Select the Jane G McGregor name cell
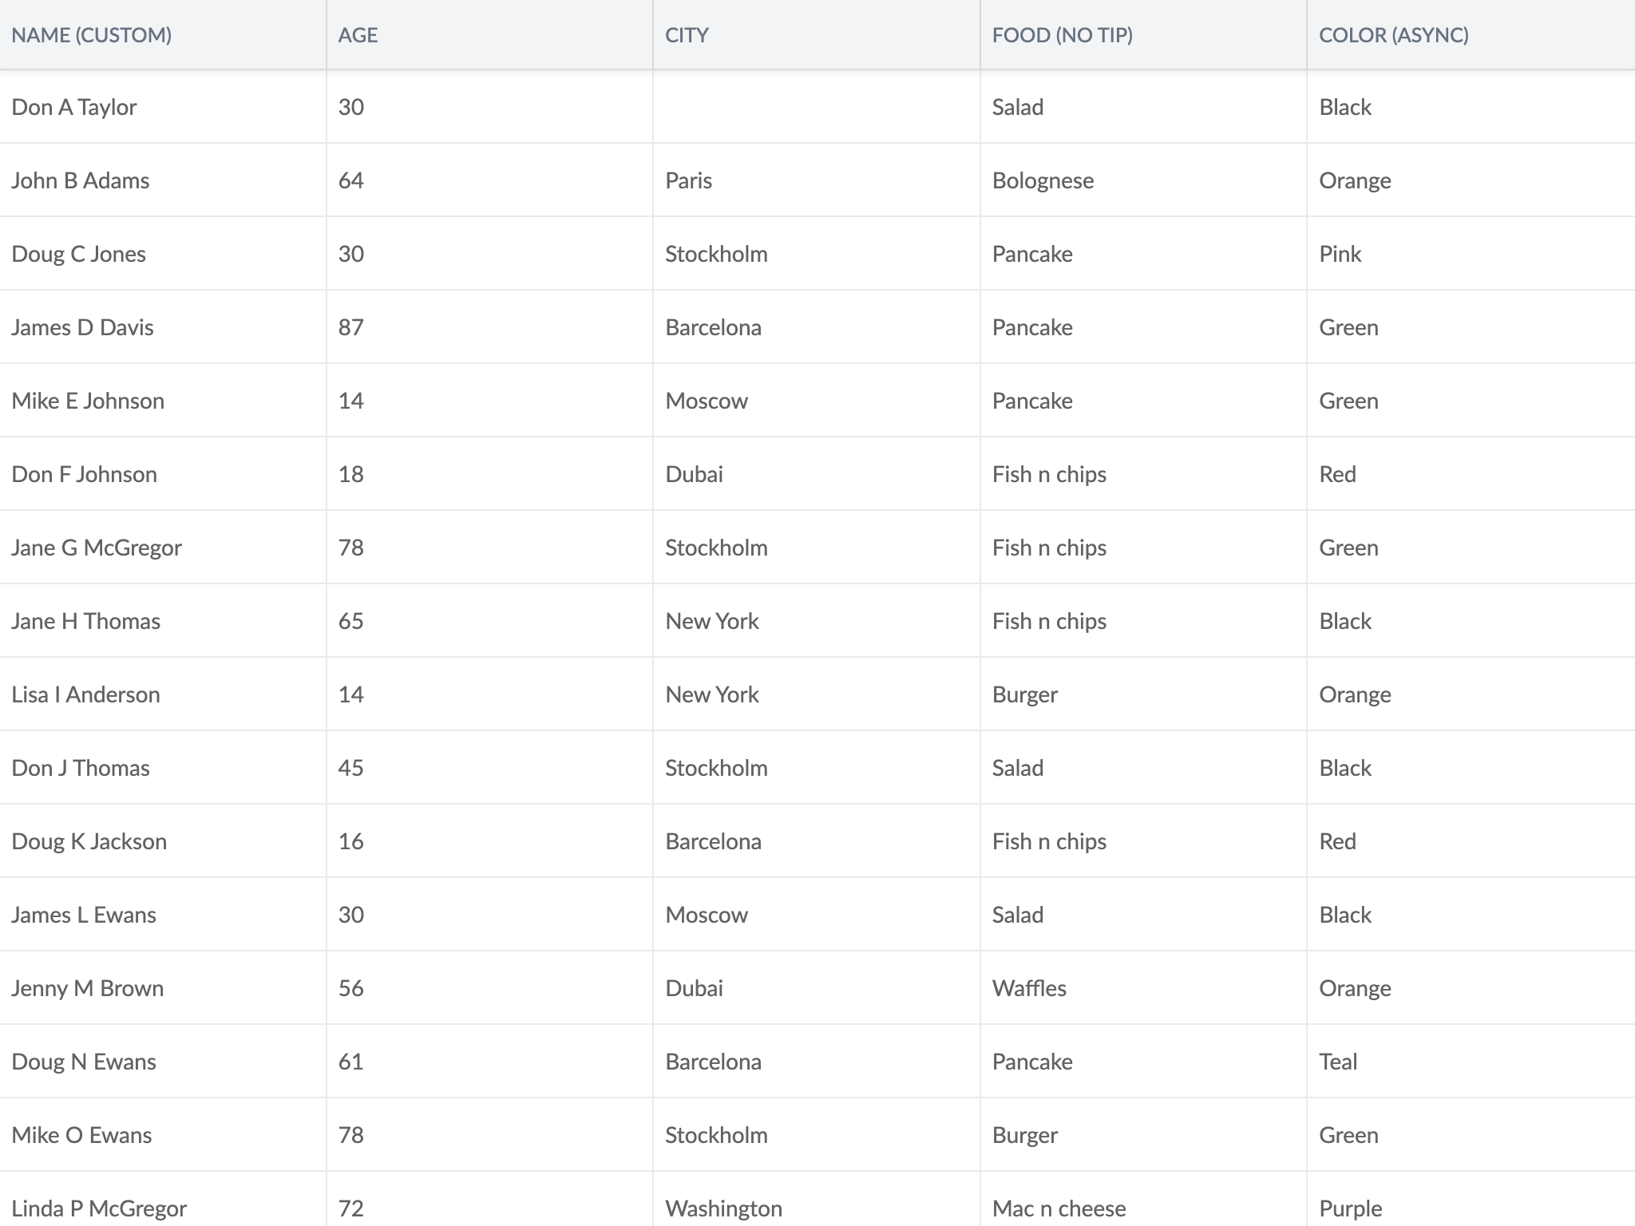Screen dimensions: 1635x1226 tap(163, 548)
